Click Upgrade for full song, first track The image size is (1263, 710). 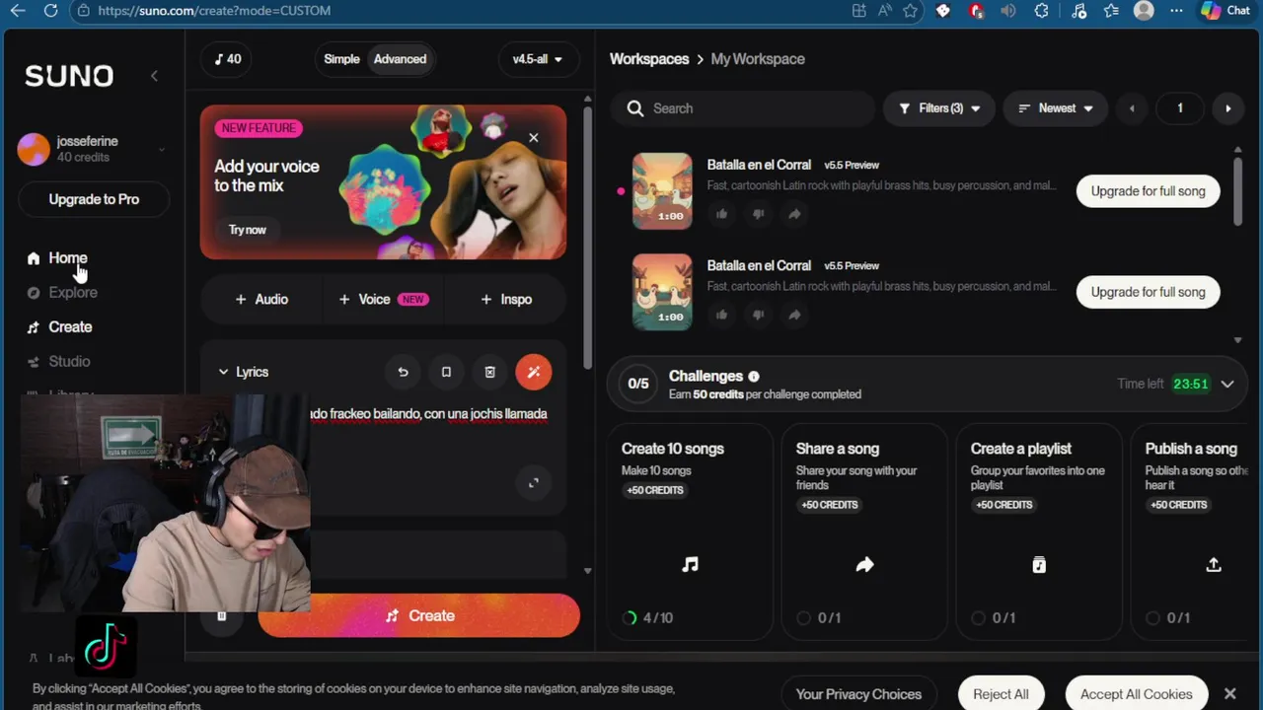click(x=1148, y=191)
